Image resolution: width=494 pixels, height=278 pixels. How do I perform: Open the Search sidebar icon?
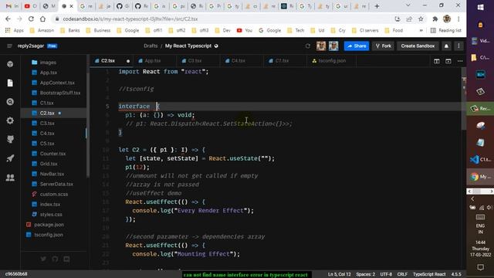coord(10,102)
